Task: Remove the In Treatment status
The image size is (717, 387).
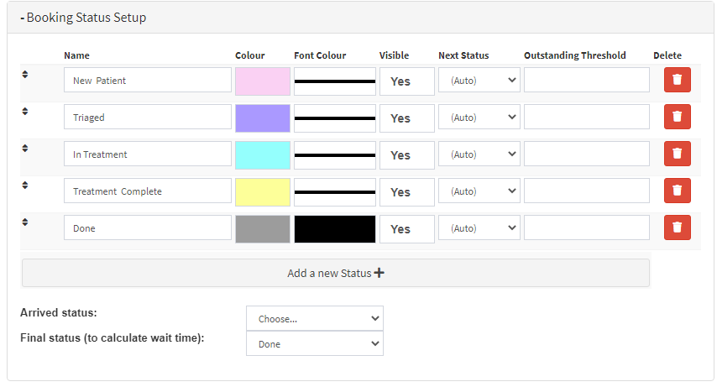Action: [x=677, y=154]
